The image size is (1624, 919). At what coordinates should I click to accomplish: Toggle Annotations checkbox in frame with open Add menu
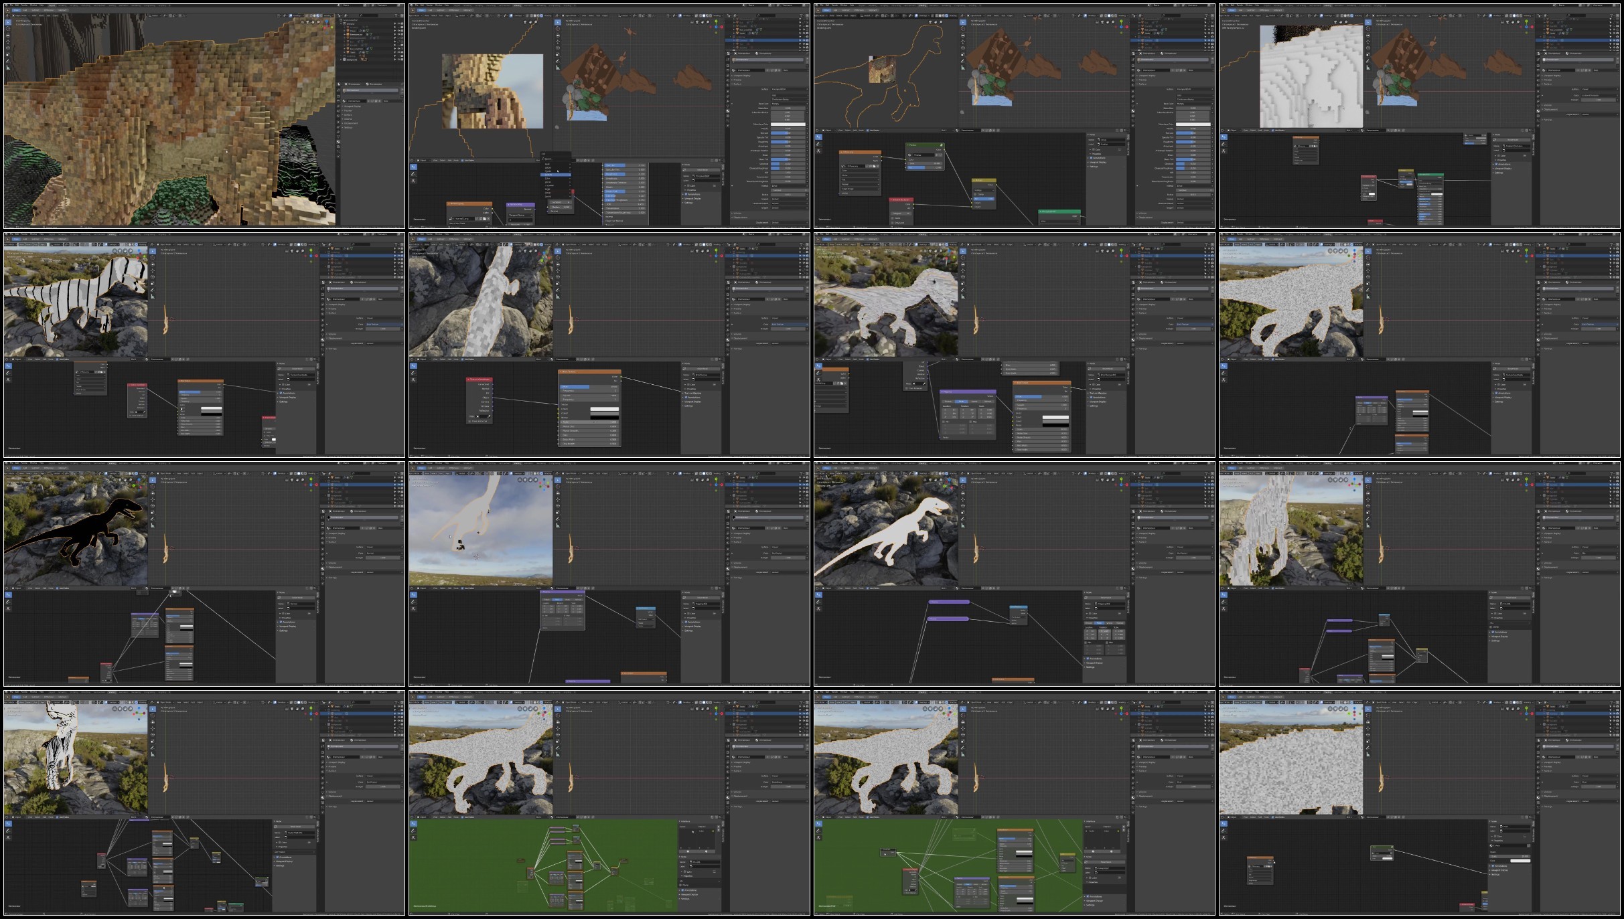(x=686, y=194)
